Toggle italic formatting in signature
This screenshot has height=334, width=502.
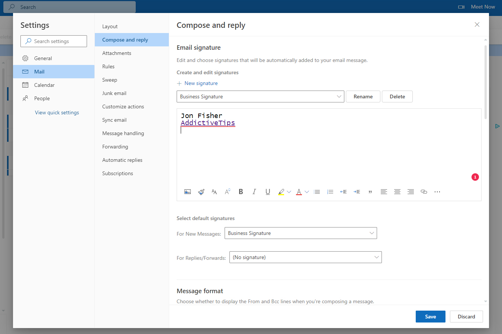pyautogui.click(x=254, y=192)
